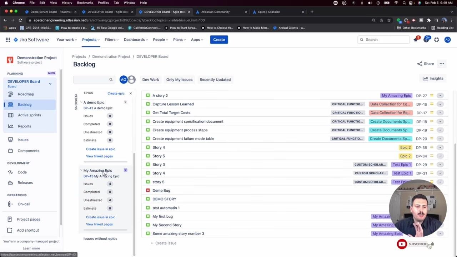This screenshot has width=457, height=257.
Task: Filter by AO assignee avatar
Action: (123, 80)
